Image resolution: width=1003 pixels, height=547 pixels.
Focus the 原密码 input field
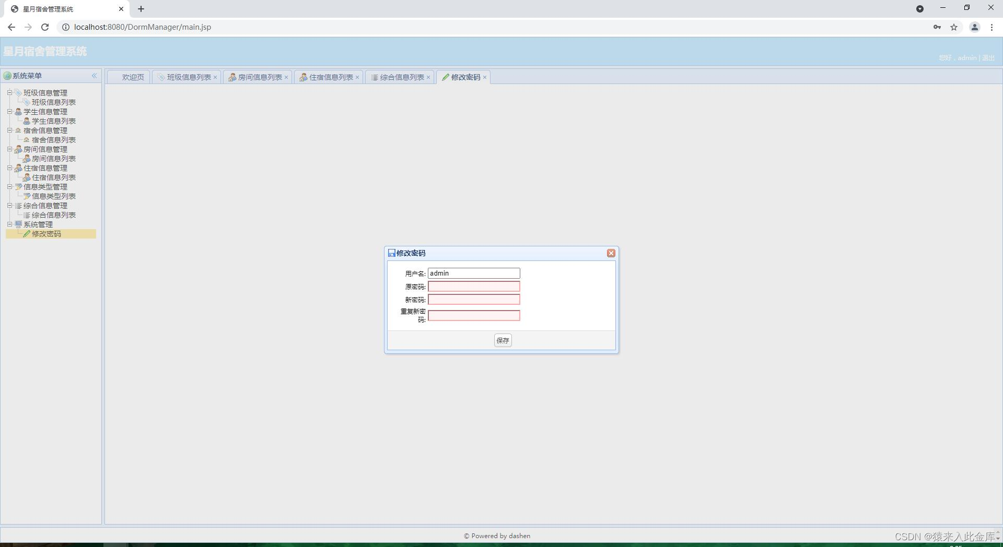pos(474,287)
